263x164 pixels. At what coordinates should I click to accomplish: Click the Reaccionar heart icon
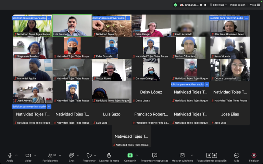(x=89, y=155)
